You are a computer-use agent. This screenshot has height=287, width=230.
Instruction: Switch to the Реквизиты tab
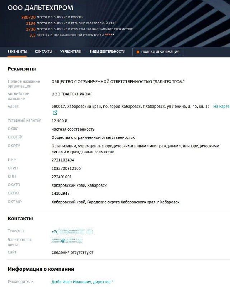pos(17,52)
